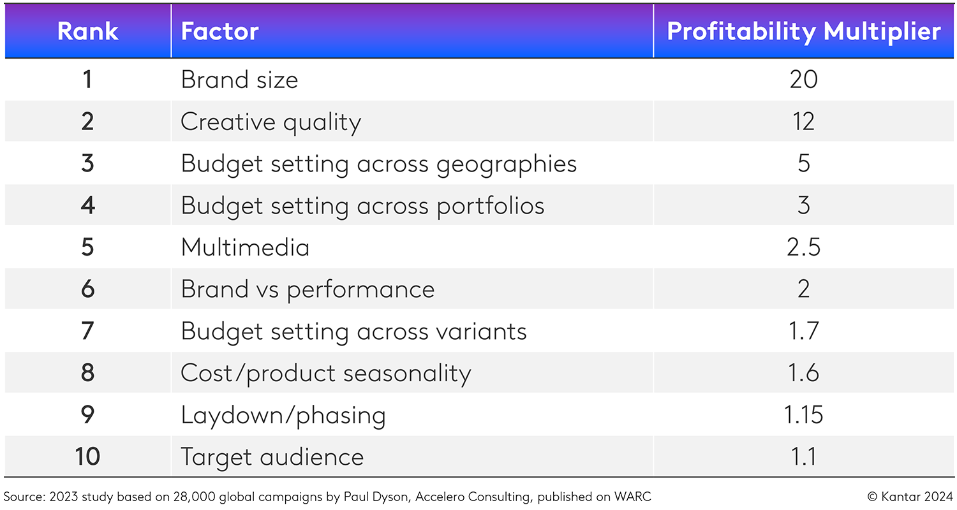
Task: Click the source citation text below table
Action: click(x=327, y=497)
